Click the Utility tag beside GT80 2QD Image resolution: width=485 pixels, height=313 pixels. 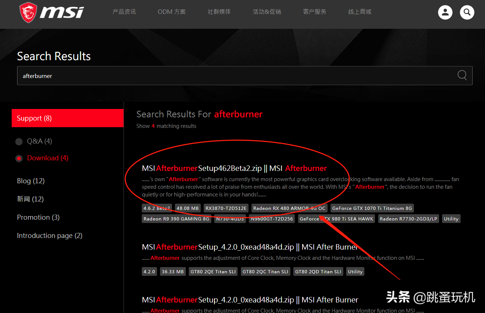[x=355, y=271]
